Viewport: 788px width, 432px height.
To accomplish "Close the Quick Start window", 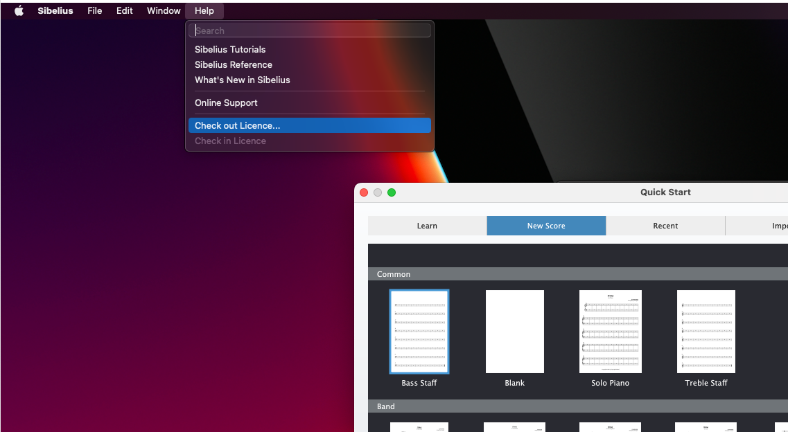I will 364,192.
